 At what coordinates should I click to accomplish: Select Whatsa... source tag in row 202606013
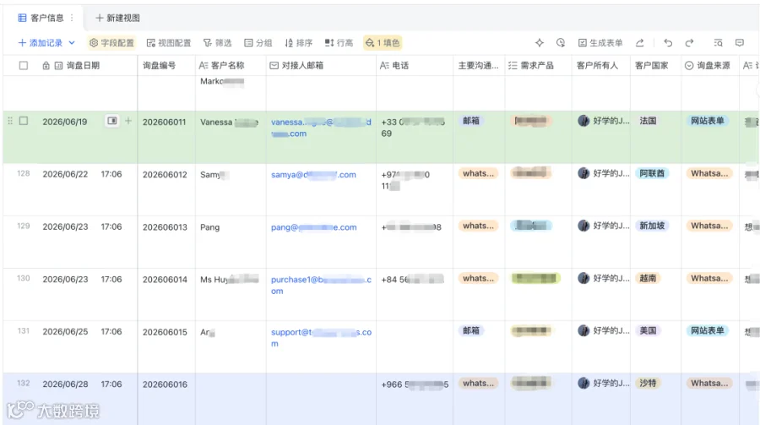point(709,226)
